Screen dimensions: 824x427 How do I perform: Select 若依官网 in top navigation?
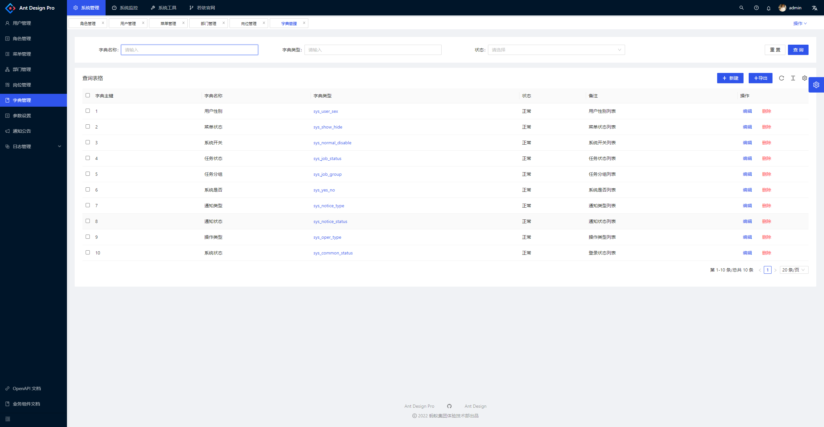tap(202, 8)
